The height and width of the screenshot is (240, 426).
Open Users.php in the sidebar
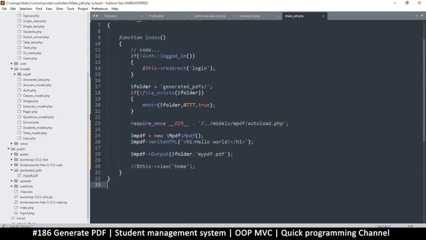(x=30, y=58)
